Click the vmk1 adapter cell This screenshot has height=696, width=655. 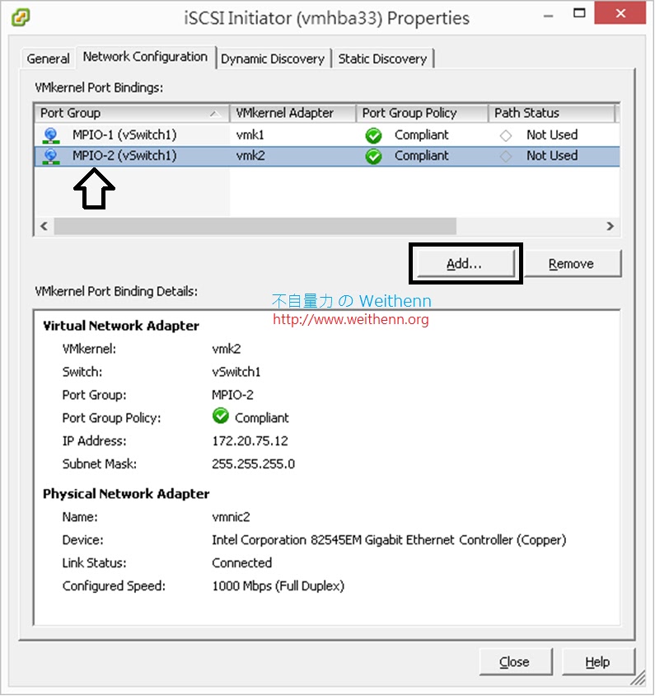pyautogui.click(x=250, y=135)
